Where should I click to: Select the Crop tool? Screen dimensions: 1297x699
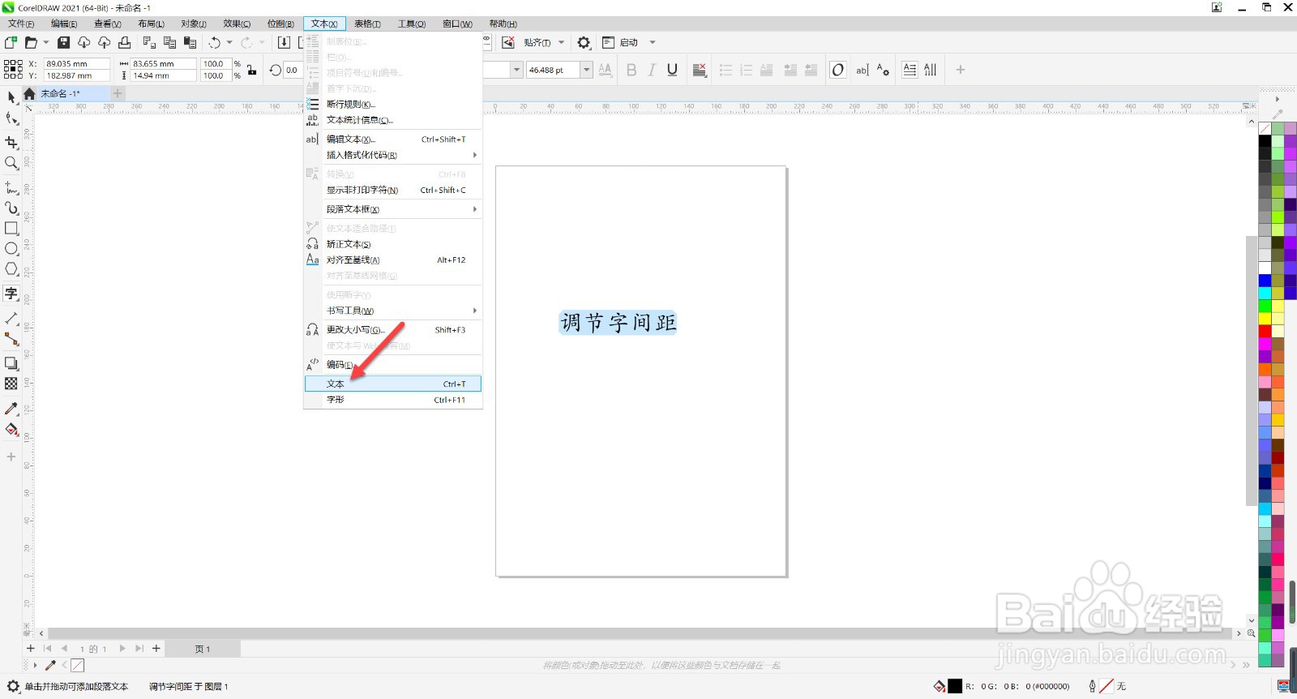click(11, 142)
